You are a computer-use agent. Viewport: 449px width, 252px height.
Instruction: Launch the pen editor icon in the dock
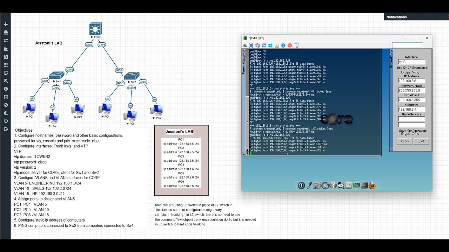(309, 185)
